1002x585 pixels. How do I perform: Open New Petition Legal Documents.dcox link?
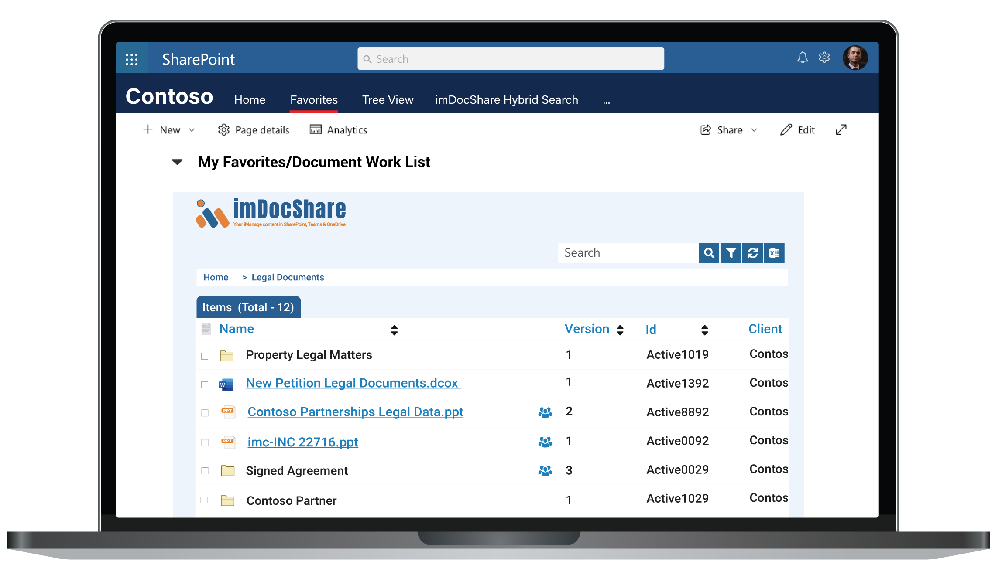click(x=353, y=383)
